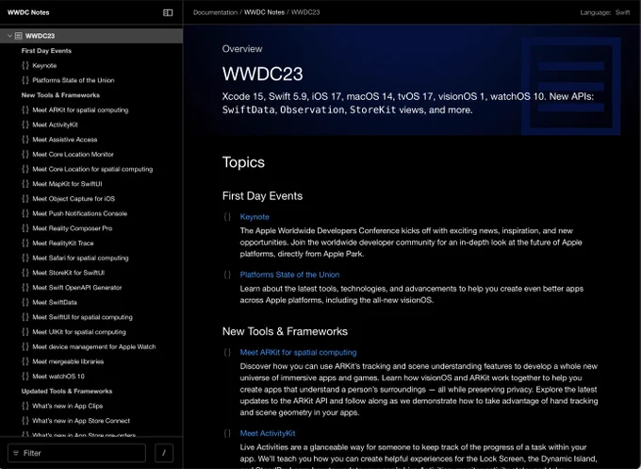Click the icon beside Meet RealityKit Trace
Screen dimensions: 641x469
[x=25, y=243]
